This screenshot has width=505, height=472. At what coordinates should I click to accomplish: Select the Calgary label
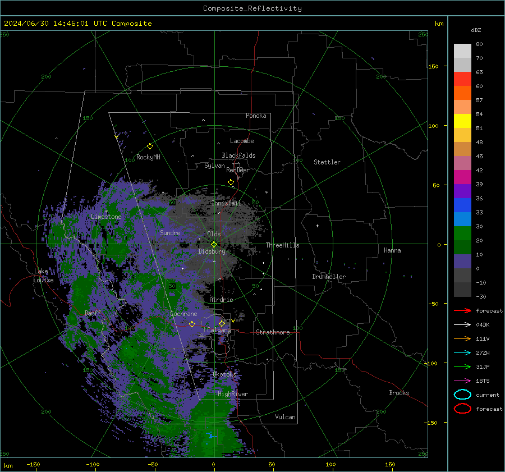tap(219, 330)
